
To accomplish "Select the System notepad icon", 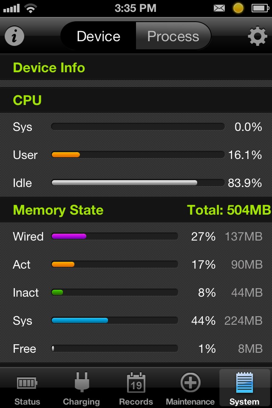I will (x=244, y=382).
